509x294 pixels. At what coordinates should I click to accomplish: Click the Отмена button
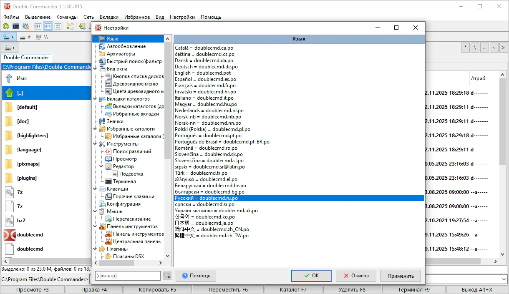(356, 276)
